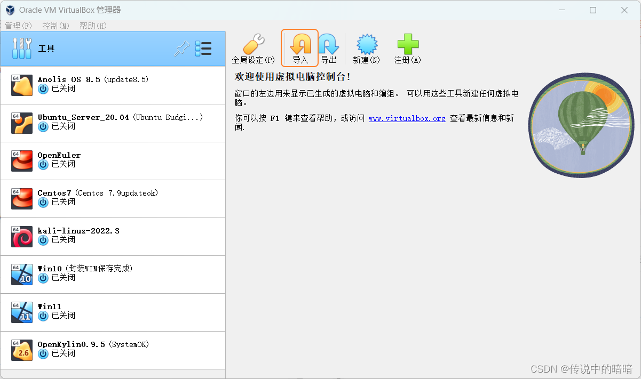Click the OpenKylin0.9.5 VM icon

coord(22,350)
